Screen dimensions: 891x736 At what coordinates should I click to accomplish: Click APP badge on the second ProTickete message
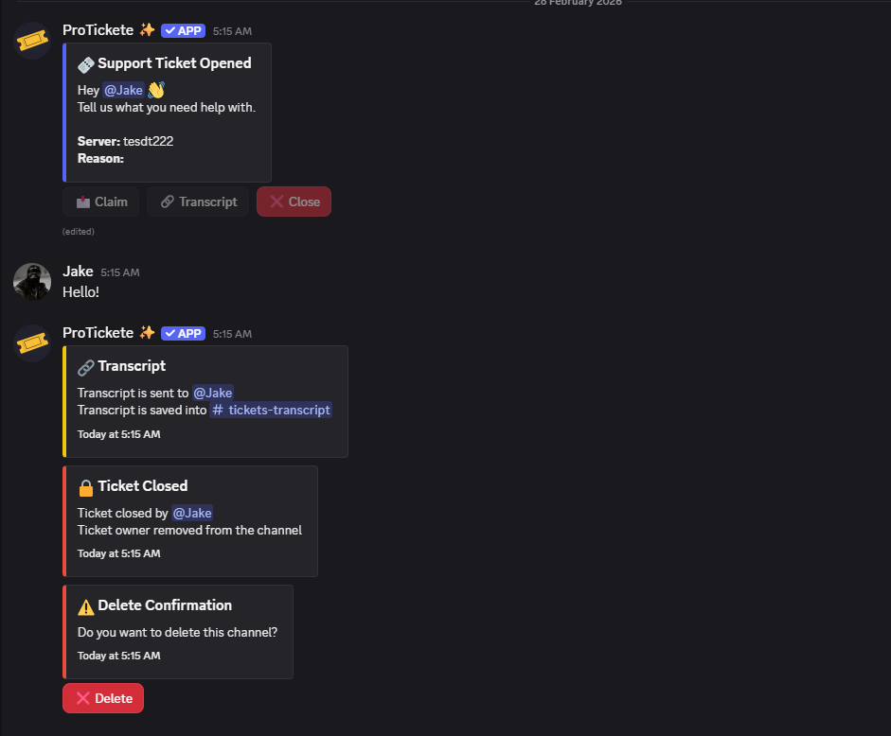click(x=183, y=333)
